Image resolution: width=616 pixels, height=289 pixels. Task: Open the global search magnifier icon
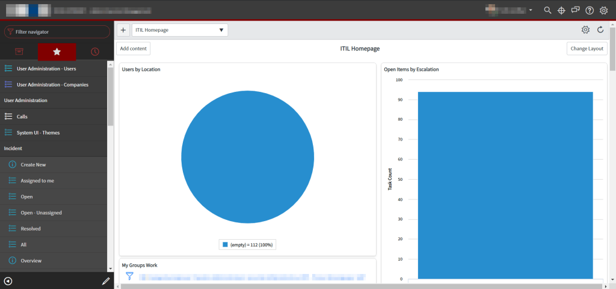[x=547, y=10]
